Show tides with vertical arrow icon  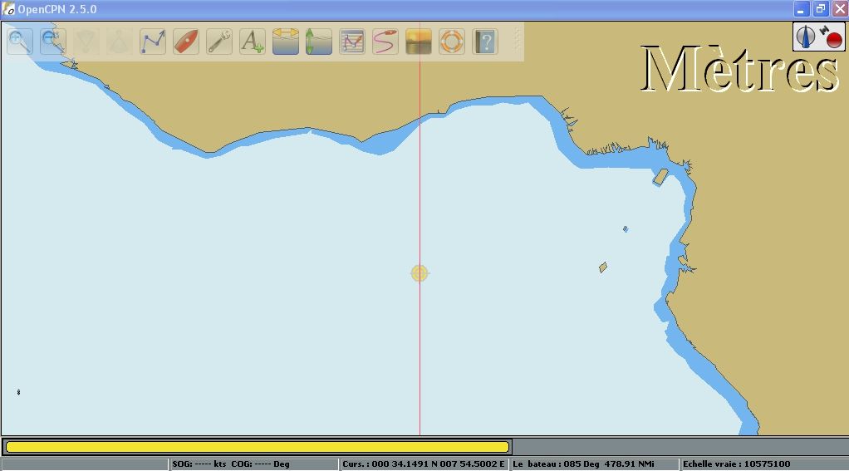(x=319, y=41)
